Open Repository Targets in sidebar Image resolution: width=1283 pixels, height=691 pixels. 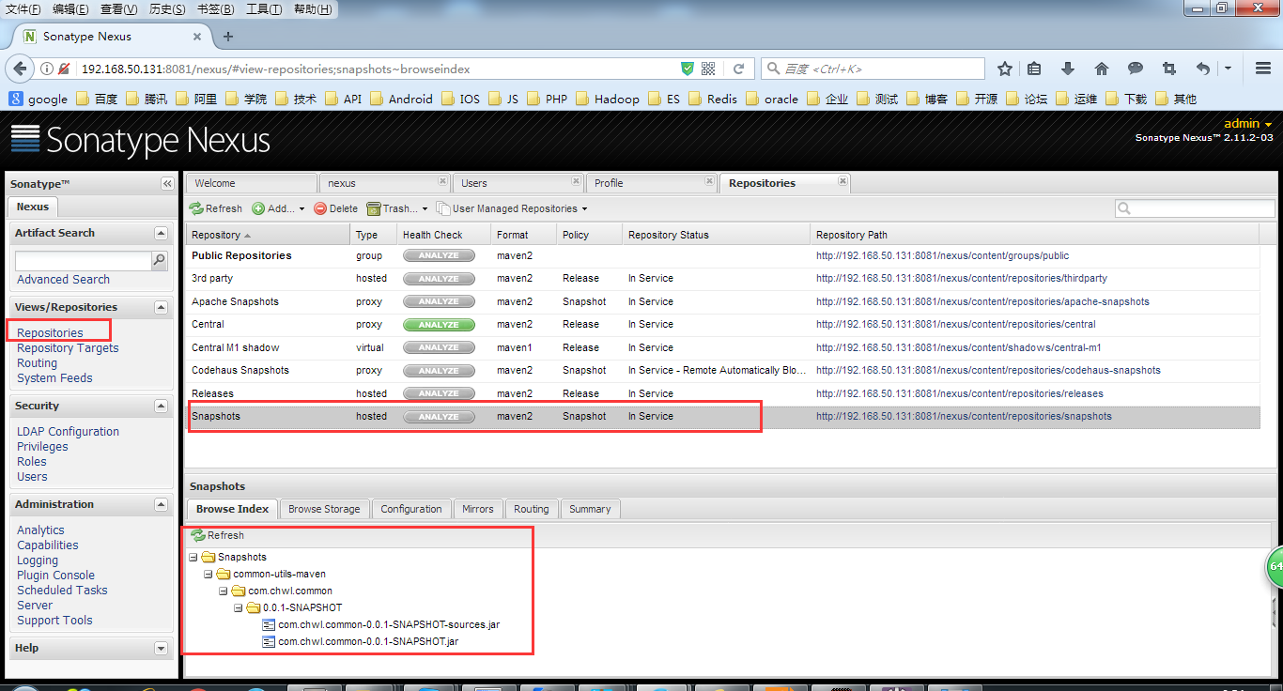click(68, 347)
